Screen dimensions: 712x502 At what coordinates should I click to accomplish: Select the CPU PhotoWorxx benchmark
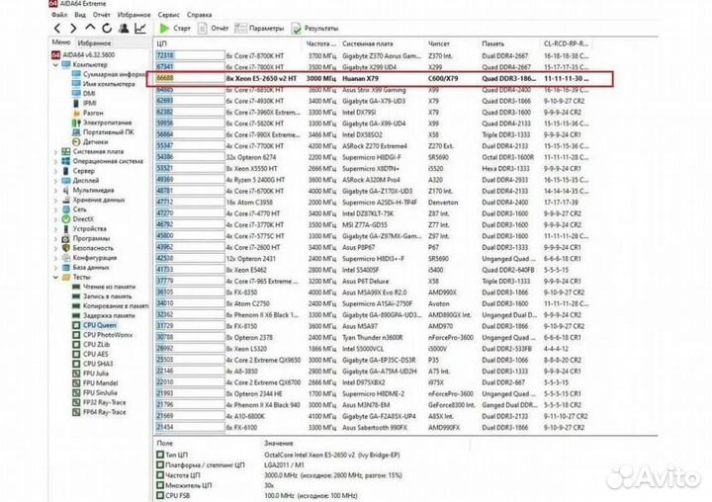103,335
